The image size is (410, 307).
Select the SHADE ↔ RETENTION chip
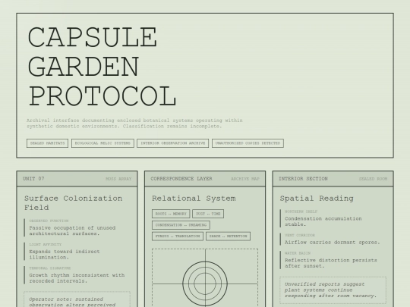click(x=228, y=236)
